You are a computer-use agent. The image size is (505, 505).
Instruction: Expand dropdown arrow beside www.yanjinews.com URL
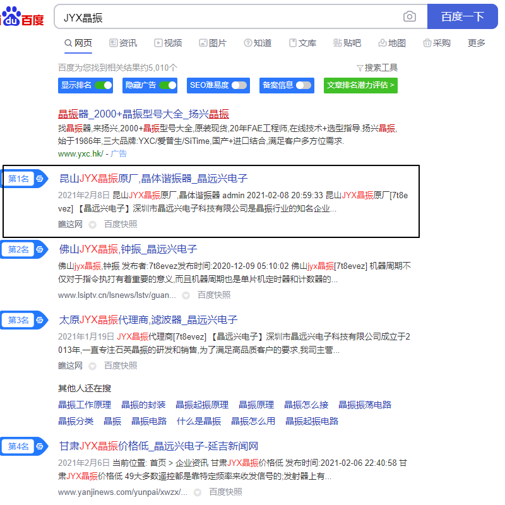[x=198, y=493]
